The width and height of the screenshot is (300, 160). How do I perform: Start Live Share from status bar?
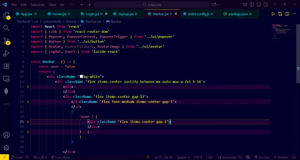60,157
